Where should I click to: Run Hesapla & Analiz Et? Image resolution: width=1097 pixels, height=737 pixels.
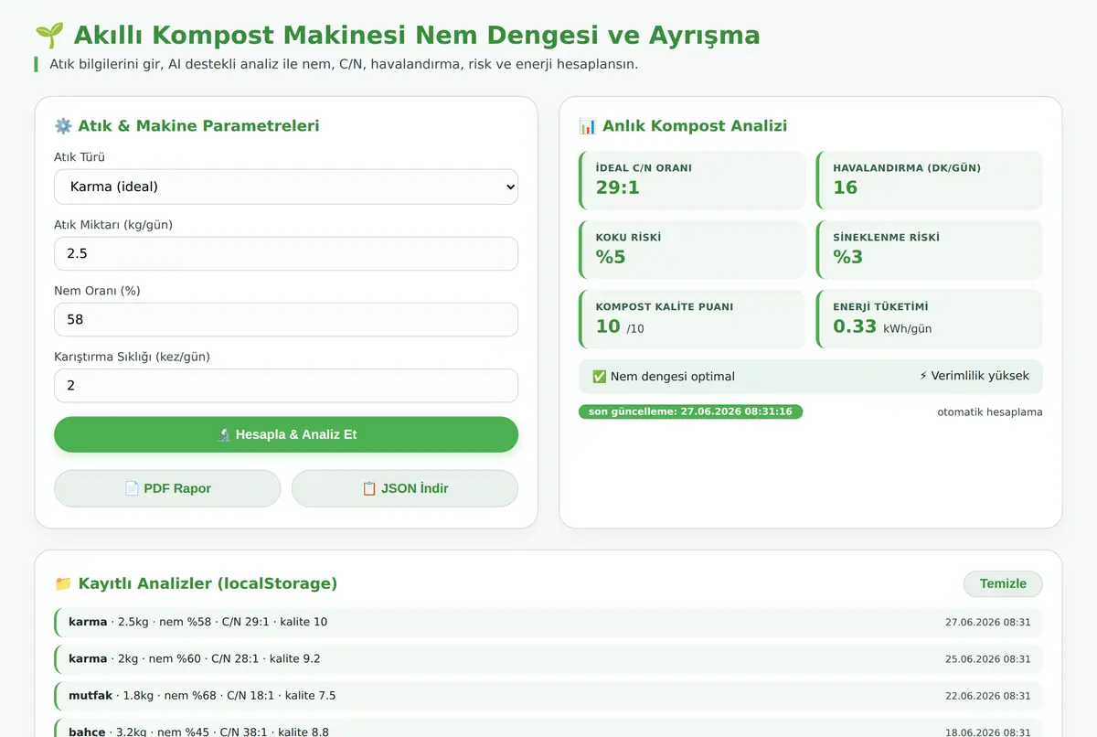coord(286,434)
